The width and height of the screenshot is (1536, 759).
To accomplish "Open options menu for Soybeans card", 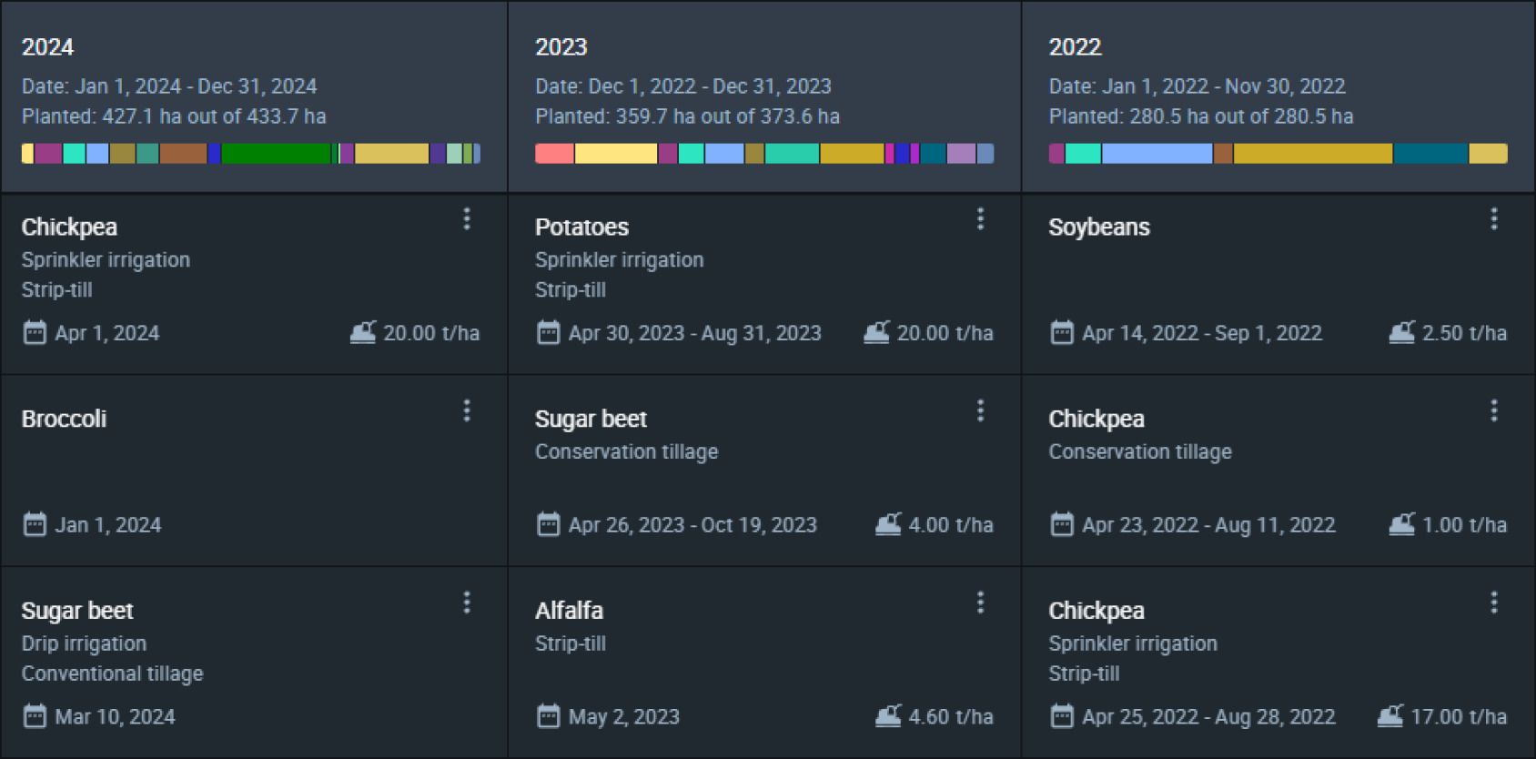I will pos(1493,218).
